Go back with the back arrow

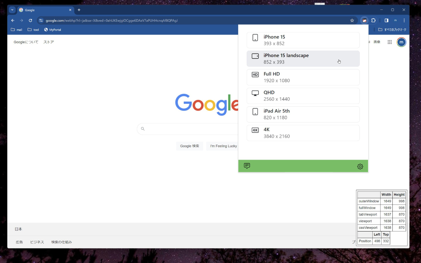13,20
